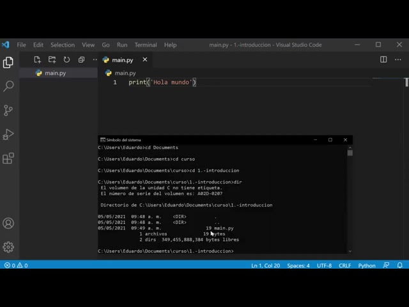Open the Edit menu

click(x=38, y=45)
